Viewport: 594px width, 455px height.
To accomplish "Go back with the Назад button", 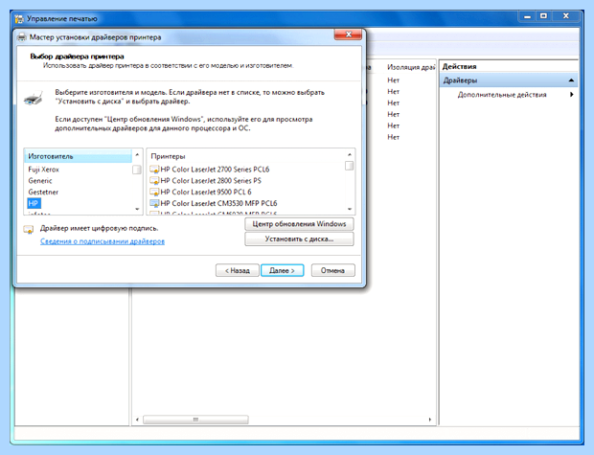I will [x=238, y=270].
